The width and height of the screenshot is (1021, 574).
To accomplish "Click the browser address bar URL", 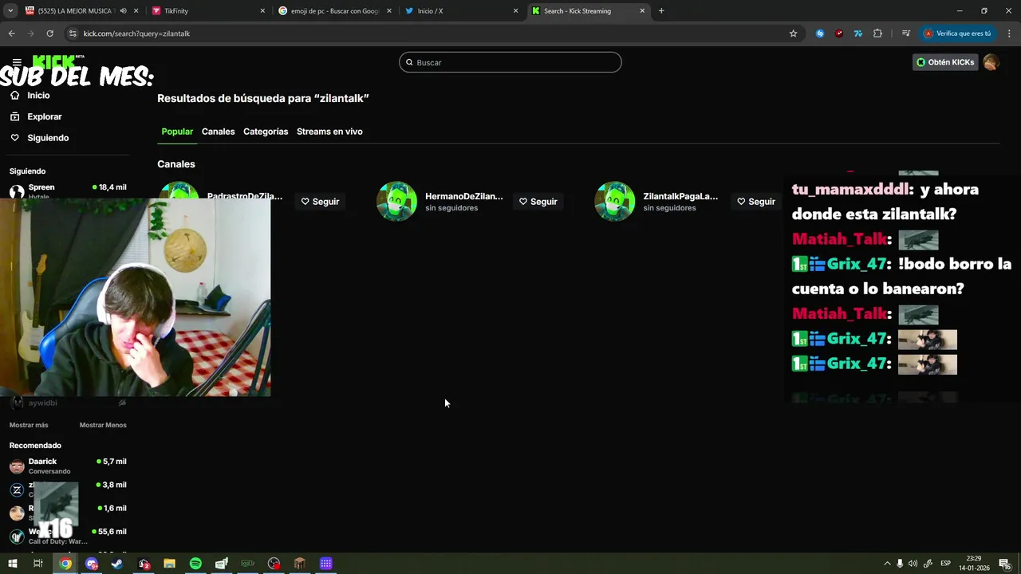I will click(136, 33).
